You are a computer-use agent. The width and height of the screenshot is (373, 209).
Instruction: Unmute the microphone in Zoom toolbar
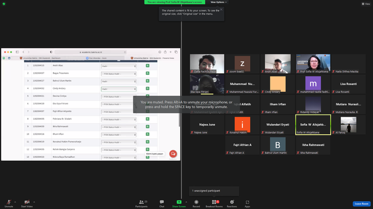[9, 203]
